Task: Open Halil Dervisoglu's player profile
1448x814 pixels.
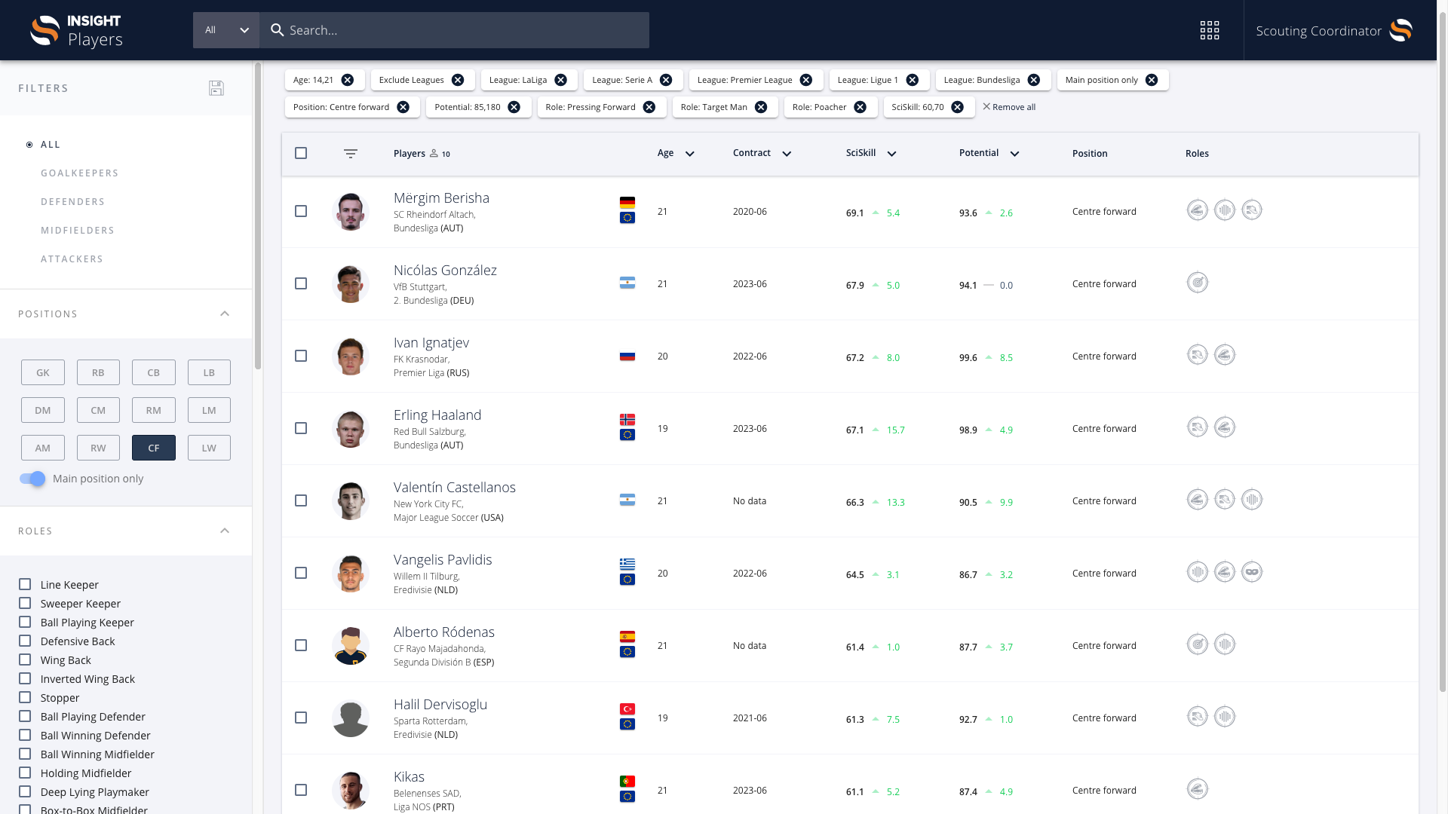Action: point(440,704)
